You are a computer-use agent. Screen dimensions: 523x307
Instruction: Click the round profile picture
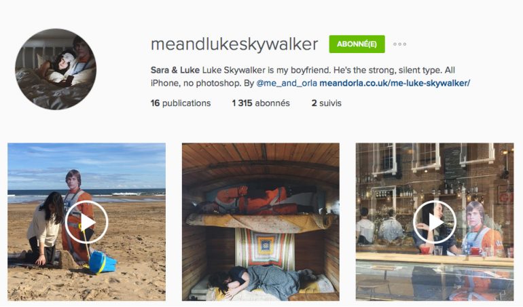click(x=56, y=69)
